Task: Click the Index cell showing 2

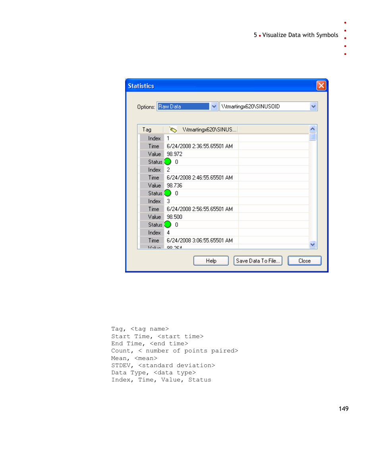Action: coord(201,170)
